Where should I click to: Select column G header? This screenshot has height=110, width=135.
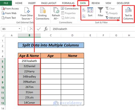116,35
